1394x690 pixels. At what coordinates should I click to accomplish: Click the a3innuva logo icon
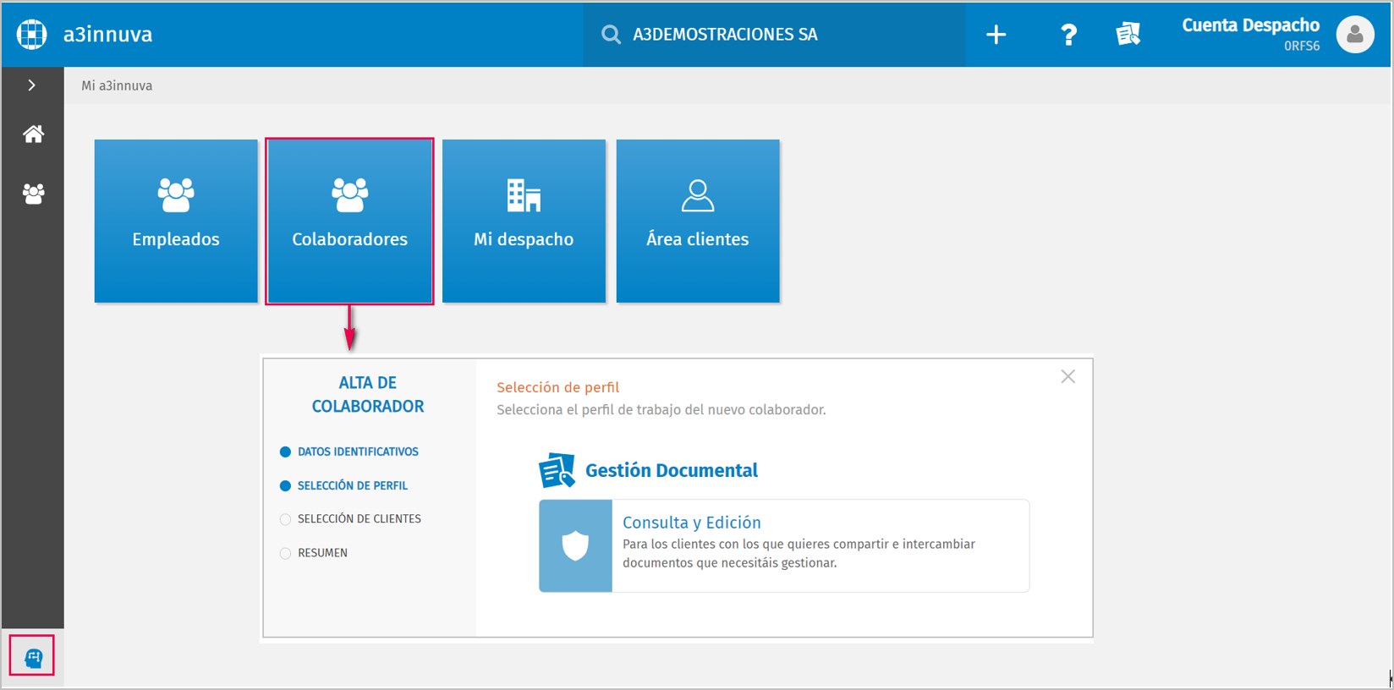[32, 34]
